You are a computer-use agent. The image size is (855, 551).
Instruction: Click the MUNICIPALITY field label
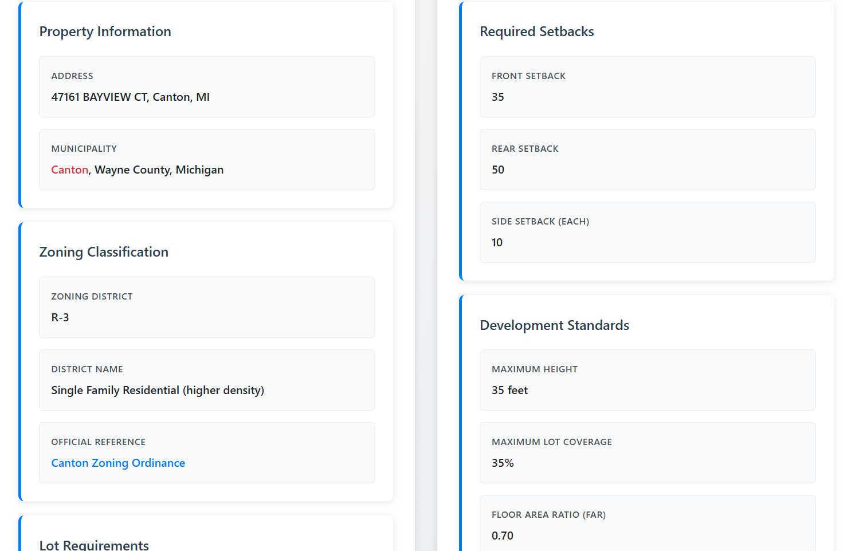[84, 148]
